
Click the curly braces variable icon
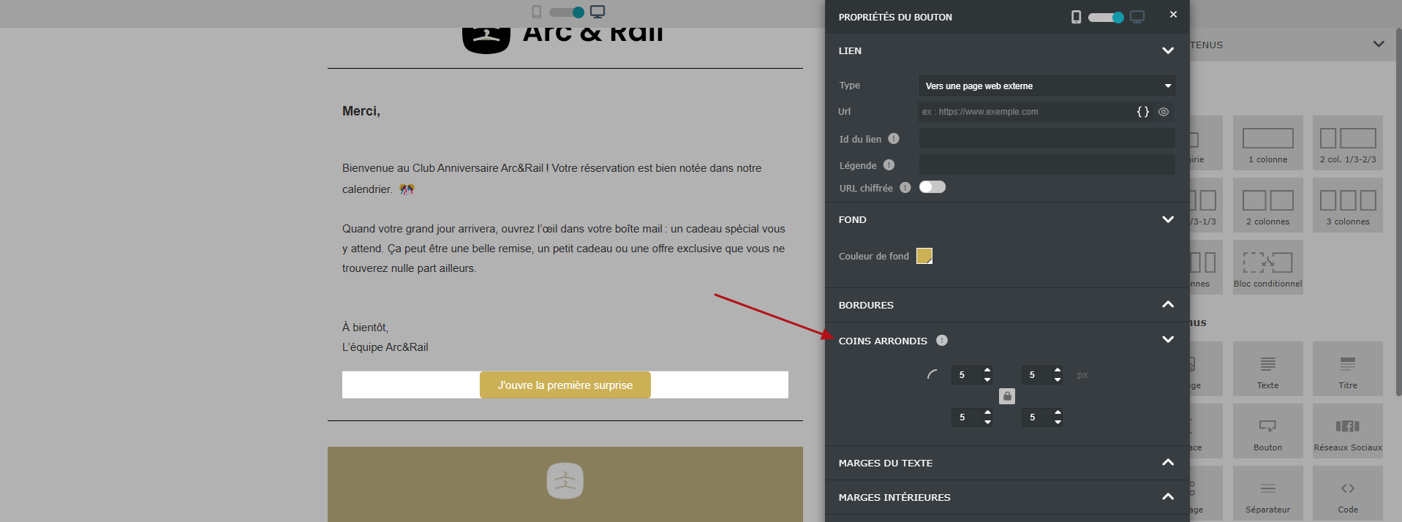pos(1143,112)
